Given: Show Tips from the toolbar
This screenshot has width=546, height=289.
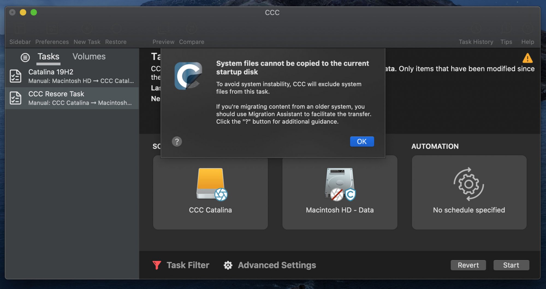Looking at the screenshot, I should click(506, 29).
